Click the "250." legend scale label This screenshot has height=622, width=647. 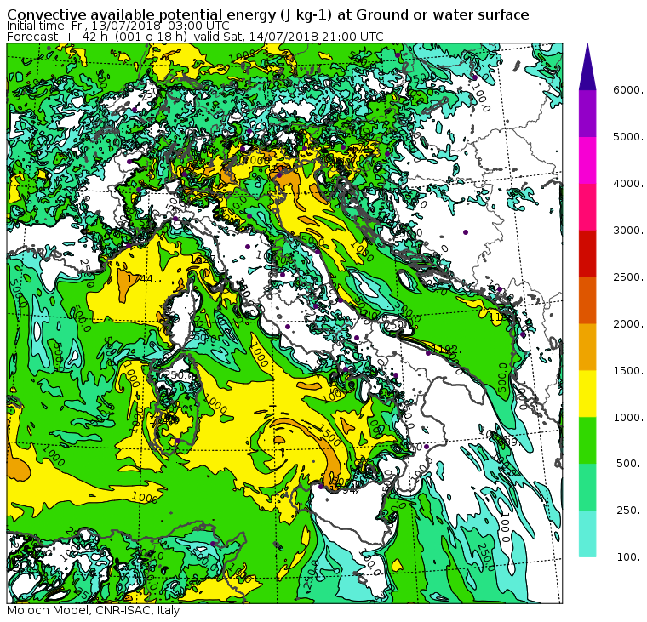630,511
